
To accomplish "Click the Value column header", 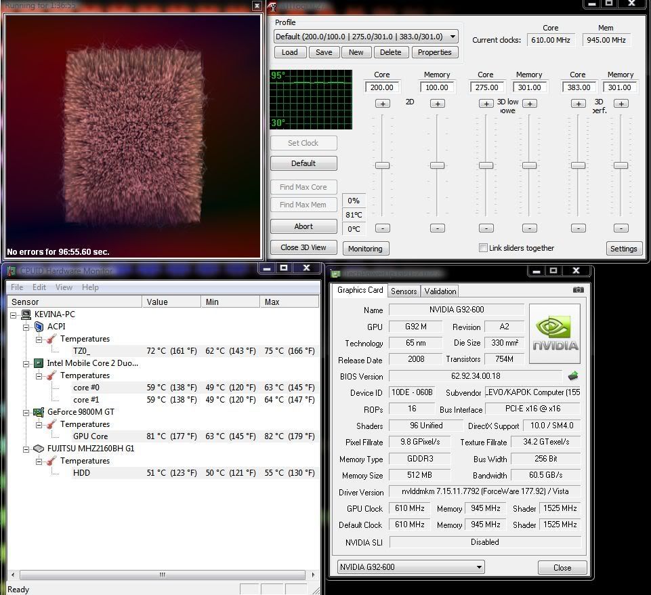I will coord(171,302).
